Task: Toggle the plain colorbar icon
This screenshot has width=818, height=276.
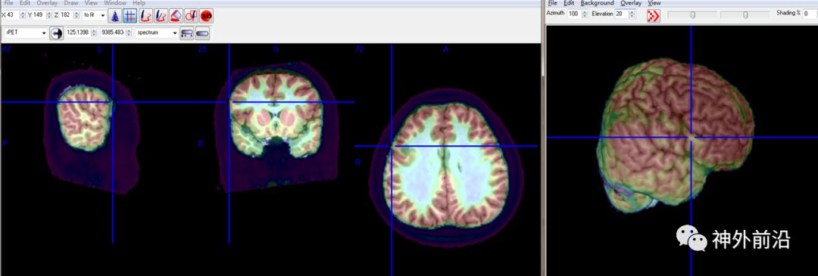Action: 202,33
